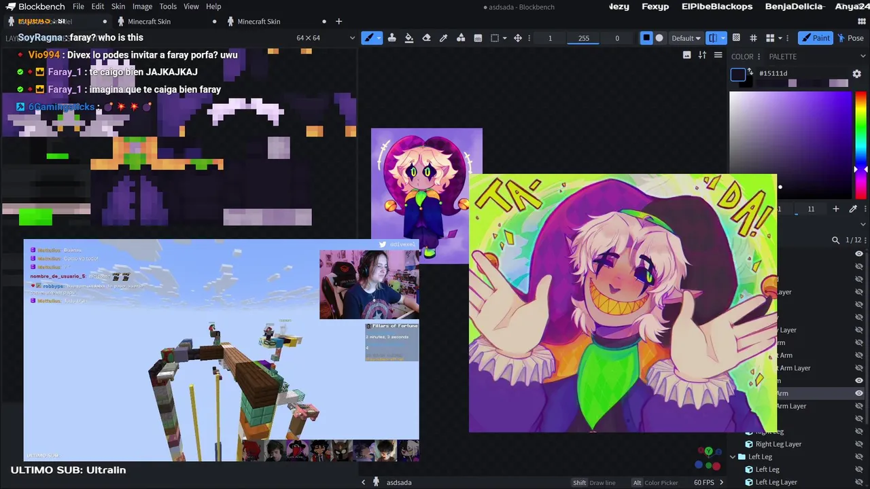Open color picker settings gear
This screenshot has height=489, width=870.
click(x=856, y=73)
